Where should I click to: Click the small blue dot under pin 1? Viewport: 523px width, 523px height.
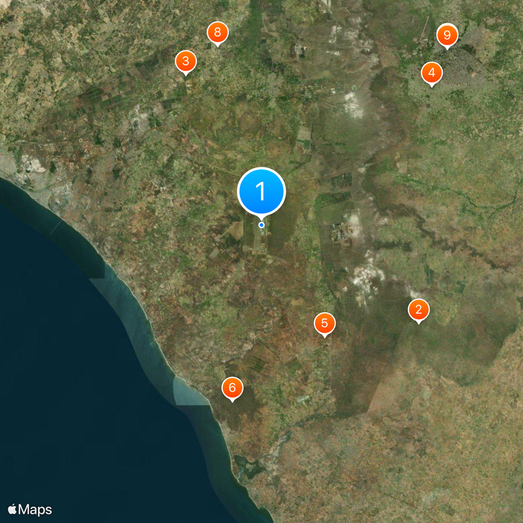click(261, 225)
